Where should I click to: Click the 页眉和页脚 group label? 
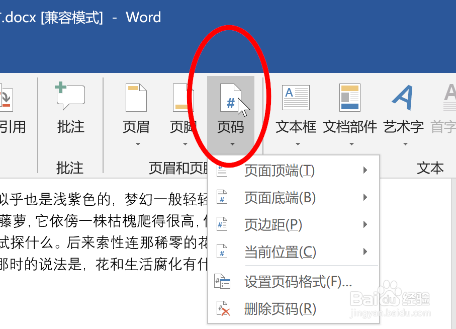pos(178,168)
